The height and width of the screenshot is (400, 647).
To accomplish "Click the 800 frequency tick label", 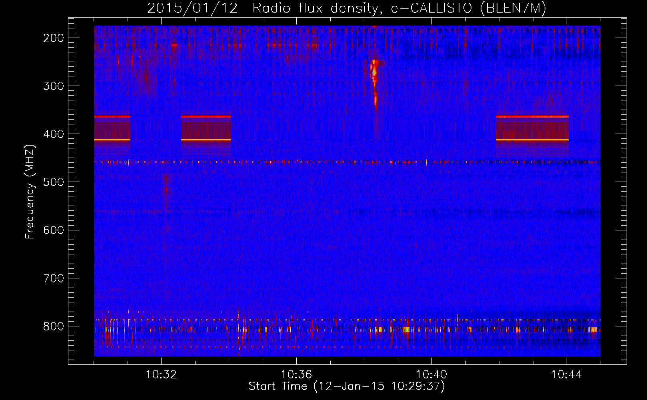I will [x=54, y=326].
